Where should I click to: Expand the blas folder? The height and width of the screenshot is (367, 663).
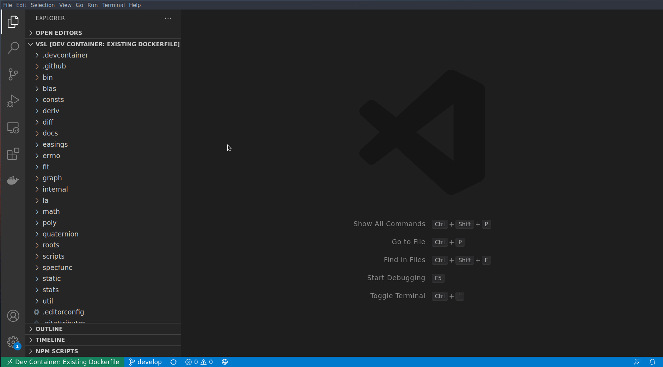point(103,89)
